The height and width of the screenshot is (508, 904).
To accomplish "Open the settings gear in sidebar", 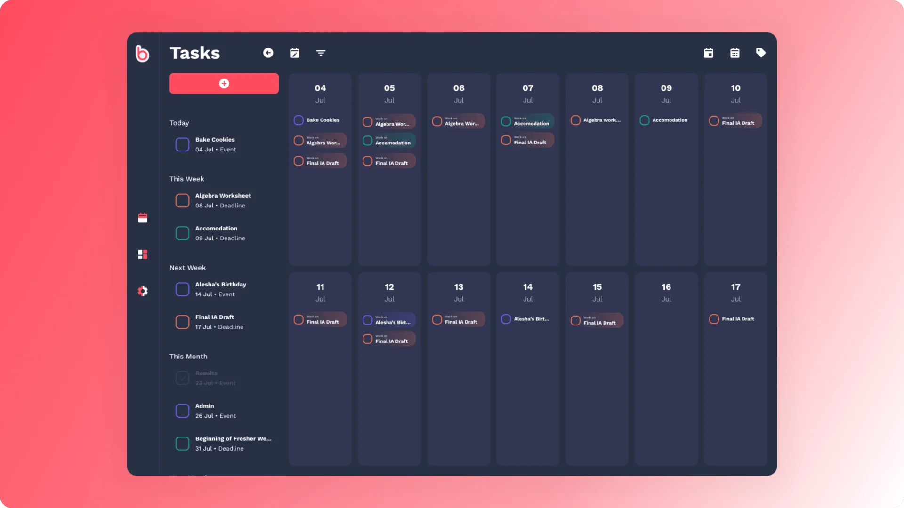I will 143,291.
